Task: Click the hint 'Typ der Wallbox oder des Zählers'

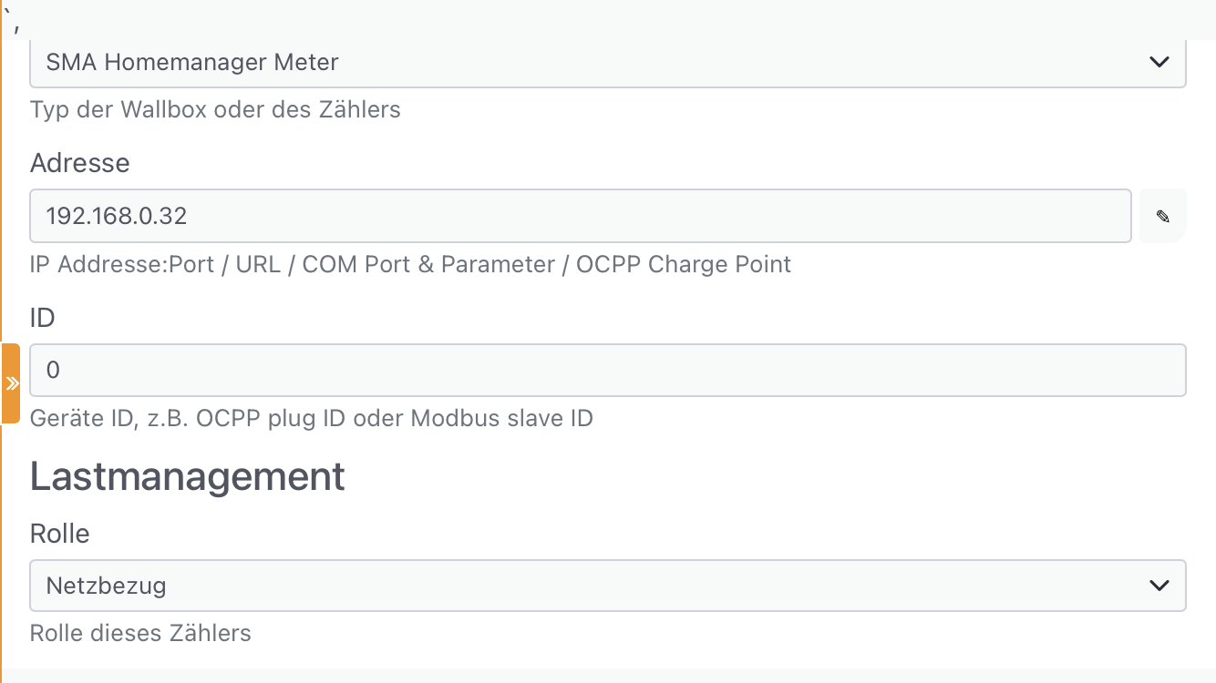Action: [215, 110]
